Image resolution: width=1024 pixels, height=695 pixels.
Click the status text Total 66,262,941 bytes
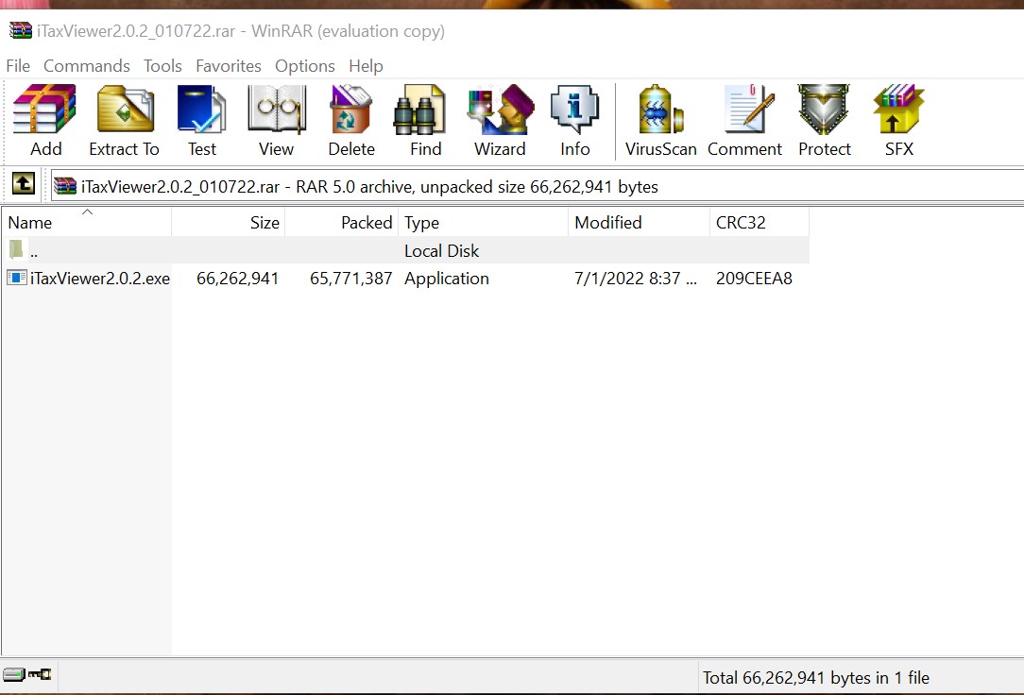815,678
